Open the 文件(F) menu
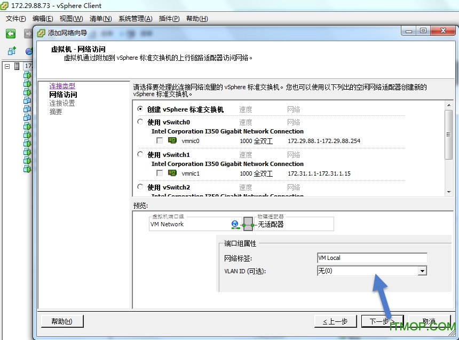The width and height of the screenshot is (459, 340). pos(16,19)
